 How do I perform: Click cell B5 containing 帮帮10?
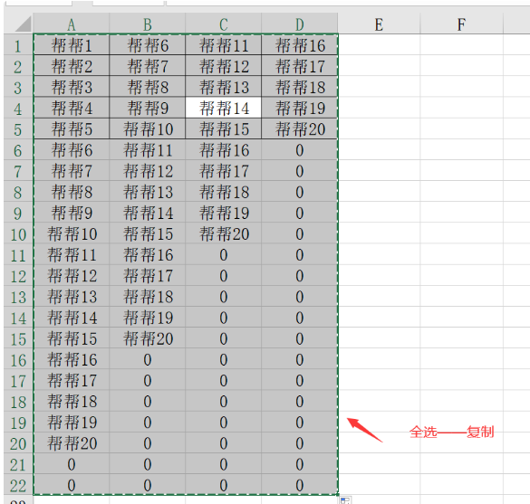coord(148,129)
